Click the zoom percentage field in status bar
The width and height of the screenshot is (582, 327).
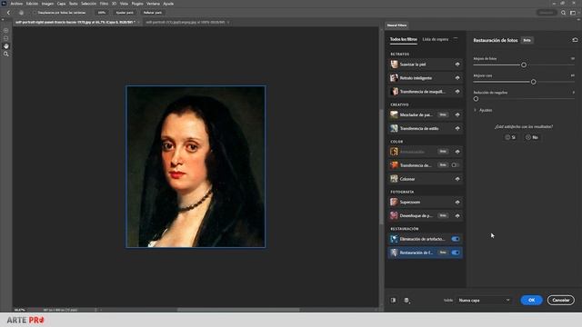[x=20, y=310]
